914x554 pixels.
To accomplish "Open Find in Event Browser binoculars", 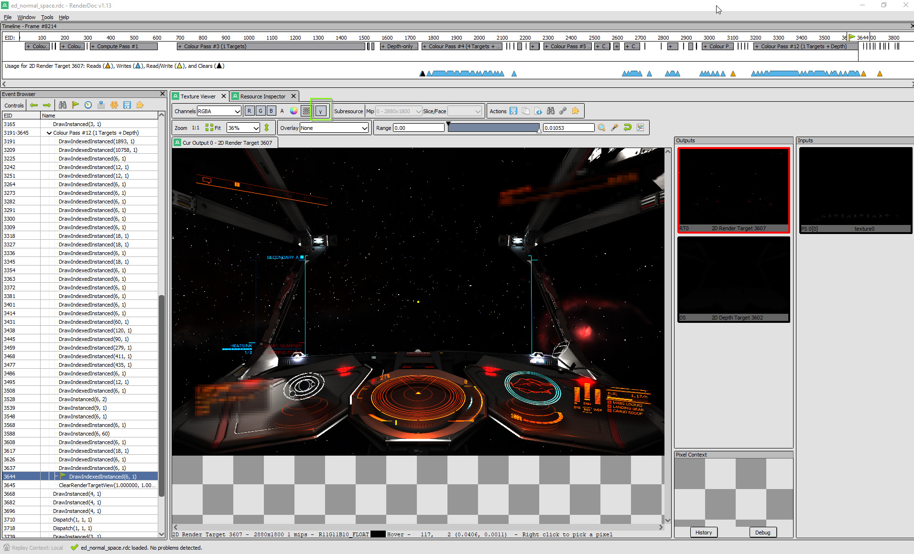I will coord(63,105).
